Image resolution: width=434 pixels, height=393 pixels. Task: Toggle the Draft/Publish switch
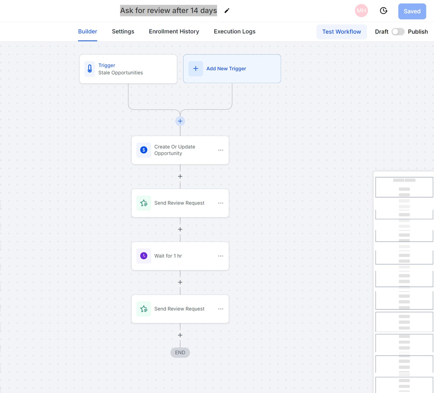pos(398,32)
